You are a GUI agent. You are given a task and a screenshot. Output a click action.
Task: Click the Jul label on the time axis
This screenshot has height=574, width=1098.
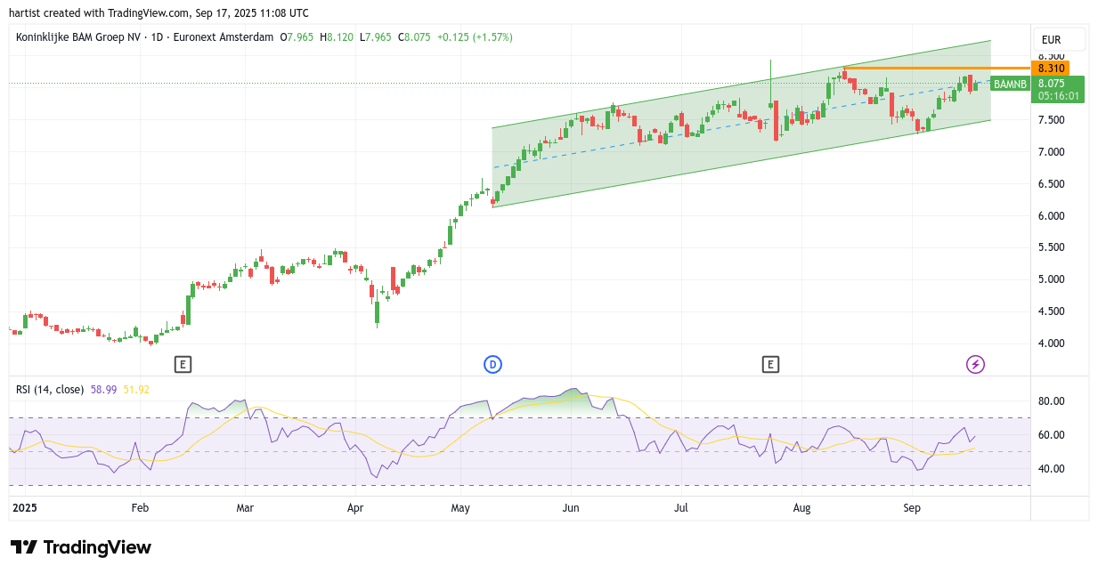coord(681,508)
